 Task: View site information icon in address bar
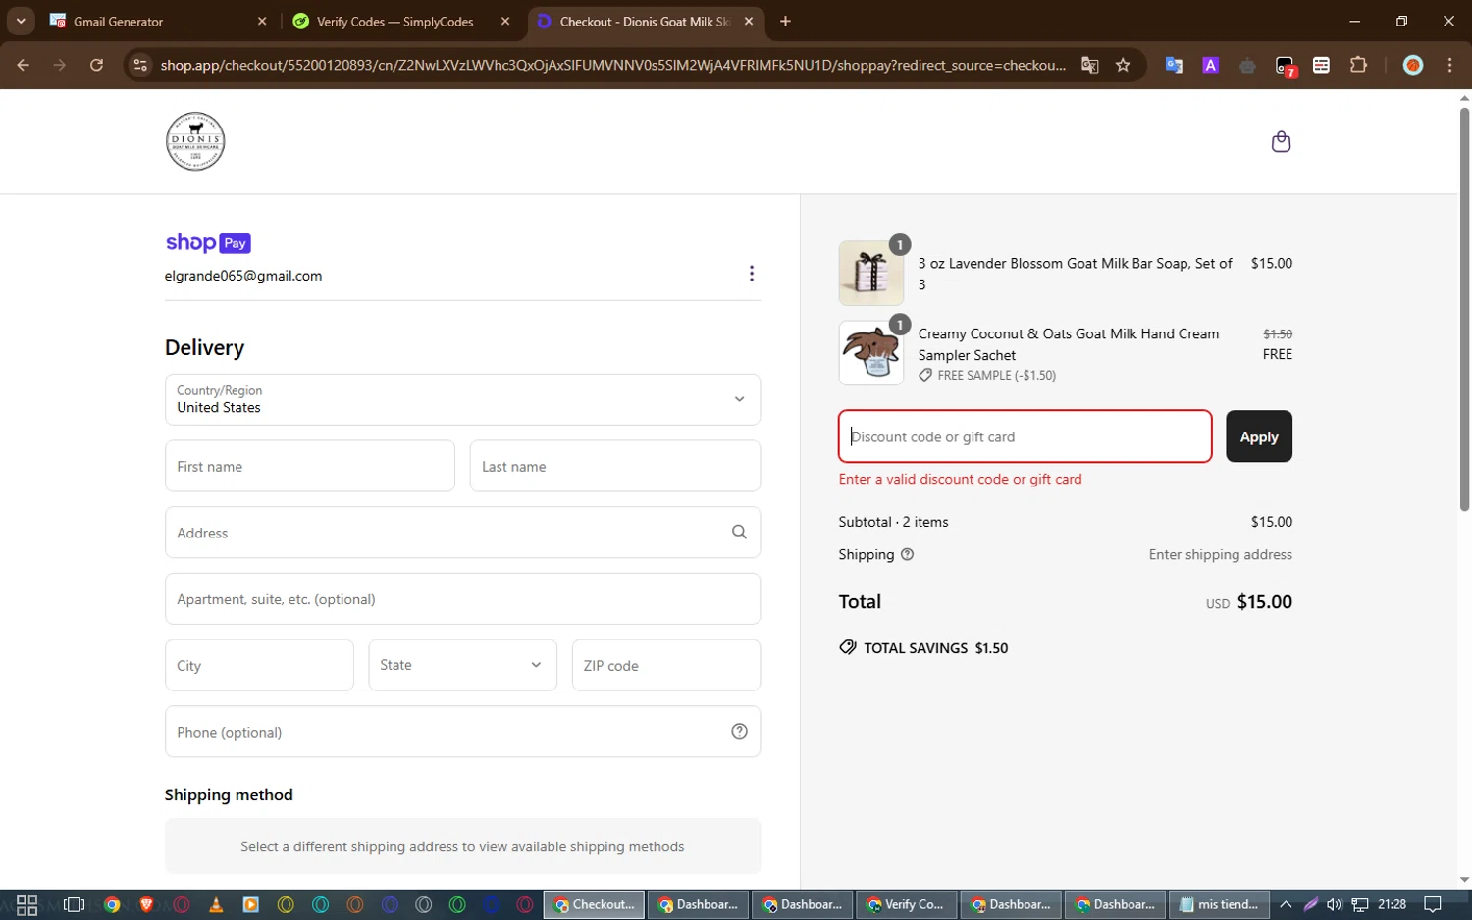[140, 65]
